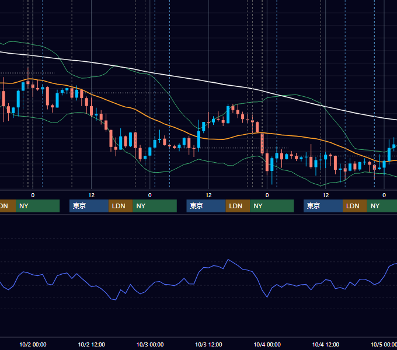Click the 10/3 12:00 date label

208,344
